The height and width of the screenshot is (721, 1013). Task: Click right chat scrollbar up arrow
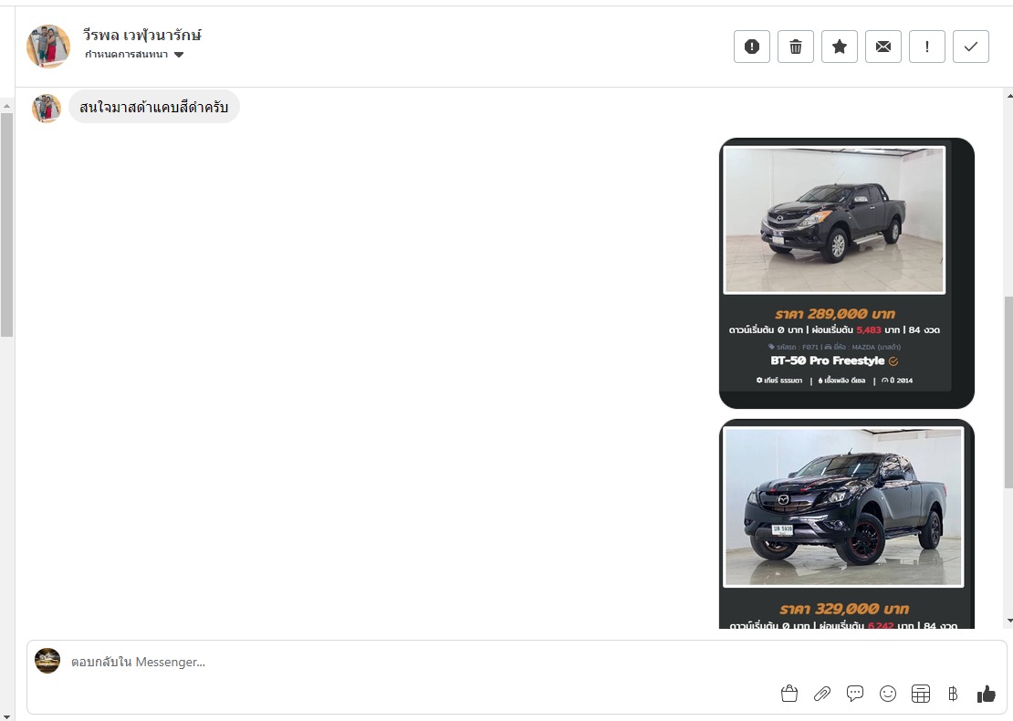click(1009, 96)
